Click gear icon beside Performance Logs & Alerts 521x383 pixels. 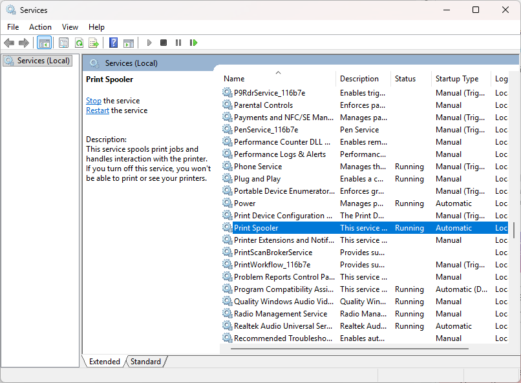point(227,154)
